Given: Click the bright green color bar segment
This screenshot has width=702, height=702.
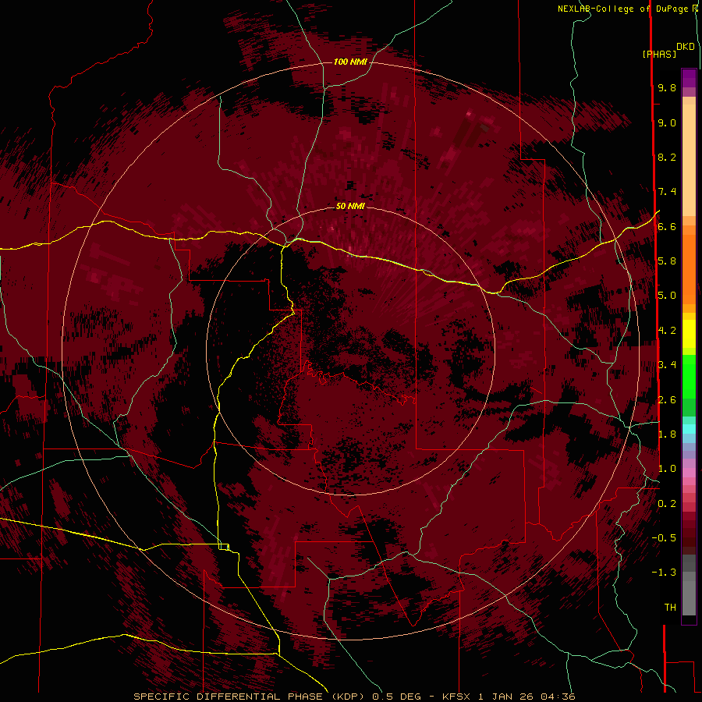Looking at the screenshot, I should (689, 376).
